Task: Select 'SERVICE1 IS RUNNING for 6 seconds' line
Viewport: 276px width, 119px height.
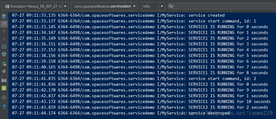Action: pos(140,61)
